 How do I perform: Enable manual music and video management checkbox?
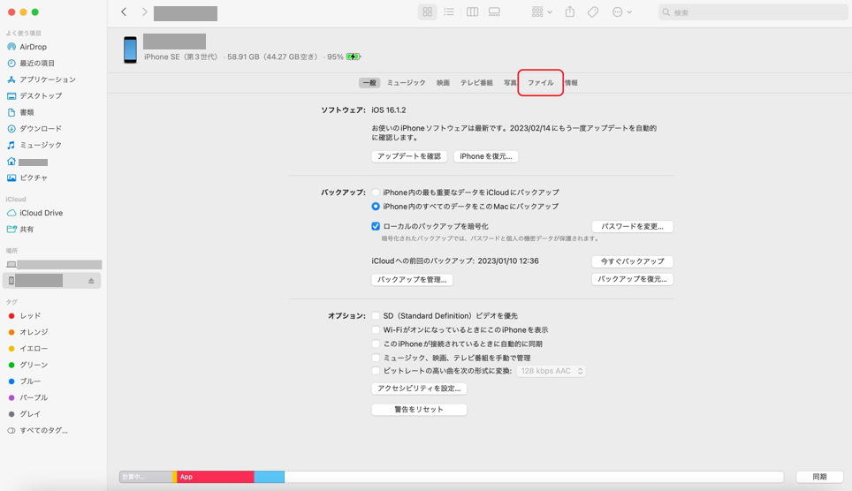(x=376, y=358)
